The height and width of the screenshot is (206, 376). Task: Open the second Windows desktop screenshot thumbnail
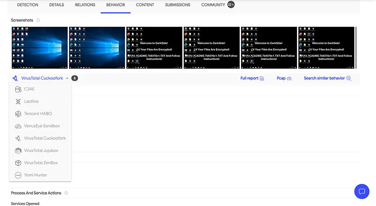pos(97,48)
